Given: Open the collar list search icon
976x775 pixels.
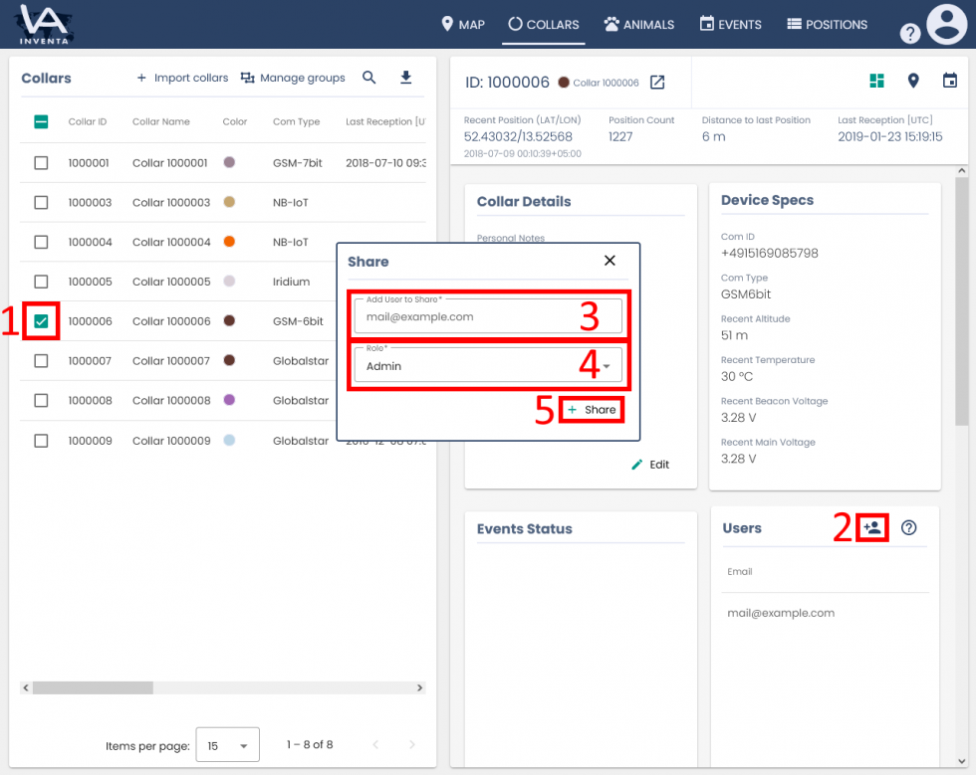Looking at the screenshot, I should [x=368, y=77].
